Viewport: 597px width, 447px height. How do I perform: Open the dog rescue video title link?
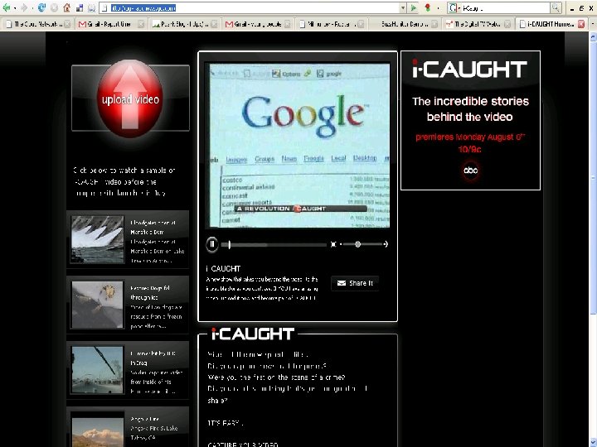coord(150,293)
